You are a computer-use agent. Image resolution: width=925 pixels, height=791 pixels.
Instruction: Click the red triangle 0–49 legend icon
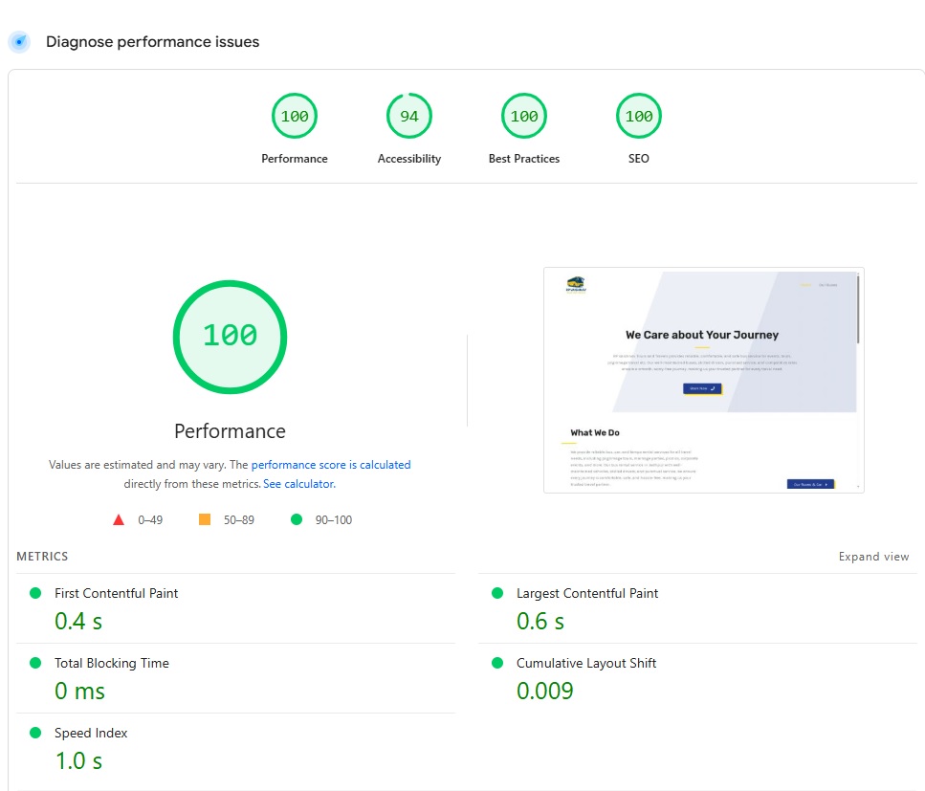119,520
